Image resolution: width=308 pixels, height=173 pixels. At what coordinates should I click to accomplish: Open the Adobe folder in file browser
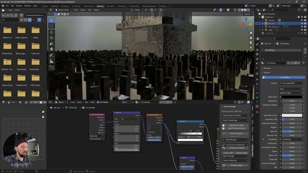click(x=36, y=33)
